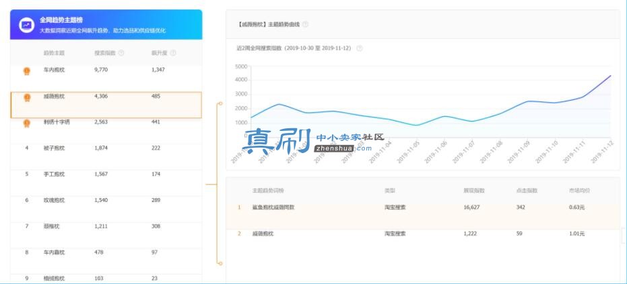Screen dimensions: 627x284
Task: Click the medal icon in the 4,306 row
Action: point(27,97)
